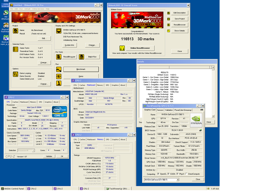Click the Show Details magnifier icon

pos(168,31)
